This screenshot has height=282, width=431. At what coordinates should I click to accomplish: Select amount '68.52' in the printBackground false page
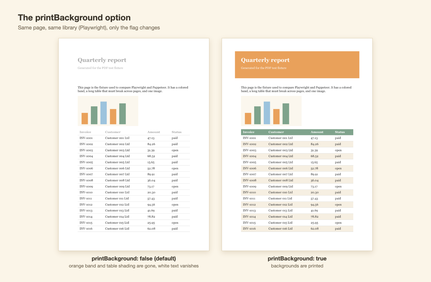(151, 156)
